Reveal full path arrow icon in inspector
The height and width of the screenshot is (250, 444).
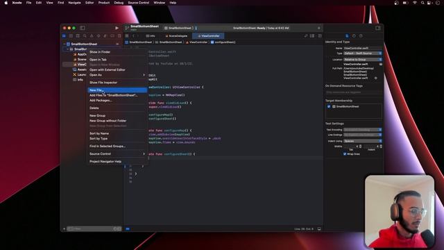coord(376,78)
